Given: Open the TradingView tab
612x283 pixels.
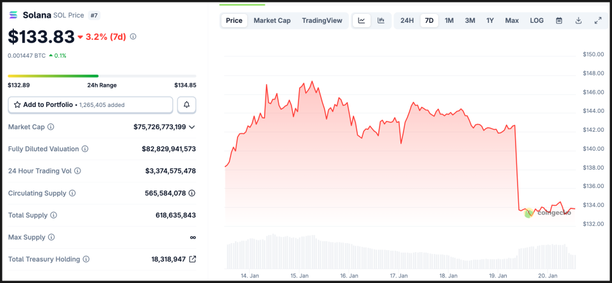Looking at the screenshot, I should pyautogui.click(x=322, y=20).
